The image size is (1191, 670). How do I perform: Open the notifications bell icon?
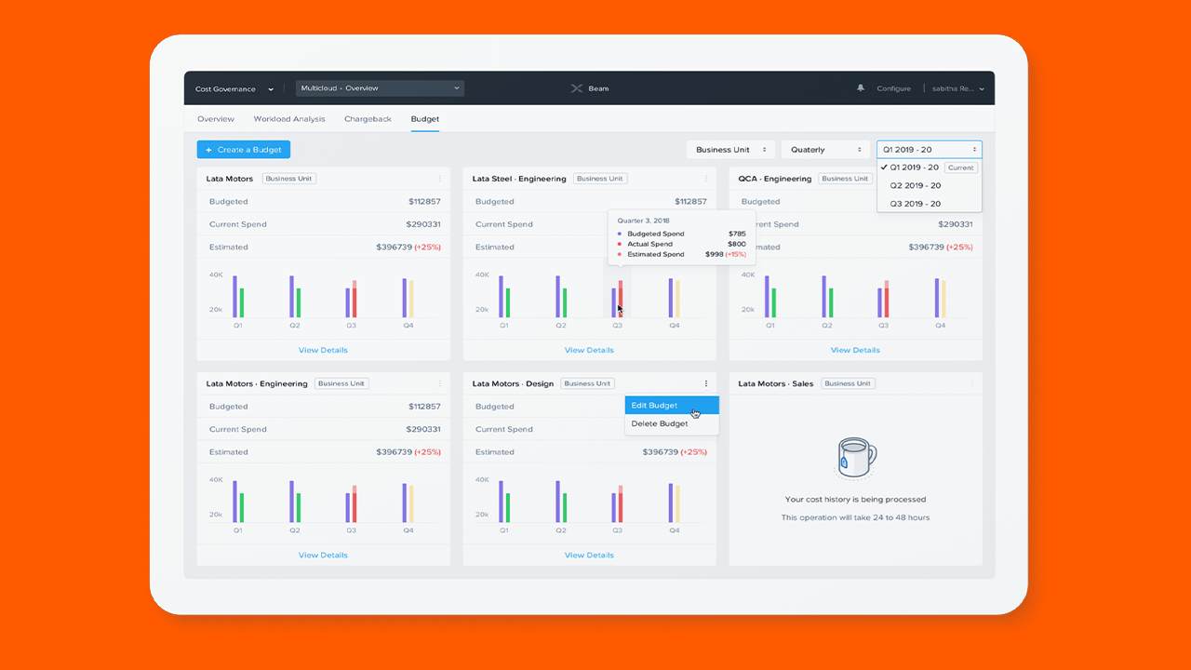[x=861, y=88]
